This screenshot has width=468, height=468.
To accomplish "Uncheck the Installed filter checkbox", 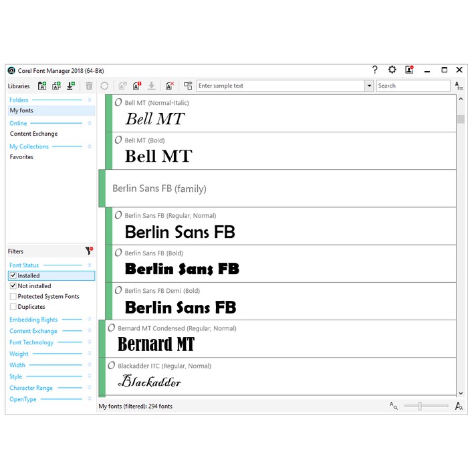I will click(x=13, y=275).
